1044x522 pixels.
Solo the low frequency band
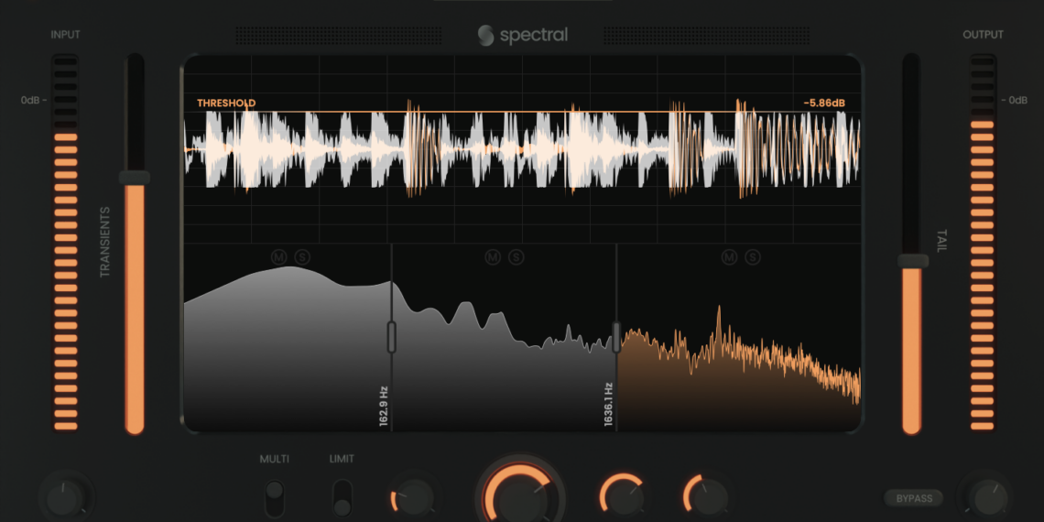click(x=302, y=257)
